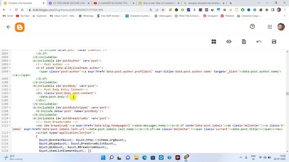Screen dimensions: 289x162
Task: Open the Google apps grid
Action: click(270, 27)
